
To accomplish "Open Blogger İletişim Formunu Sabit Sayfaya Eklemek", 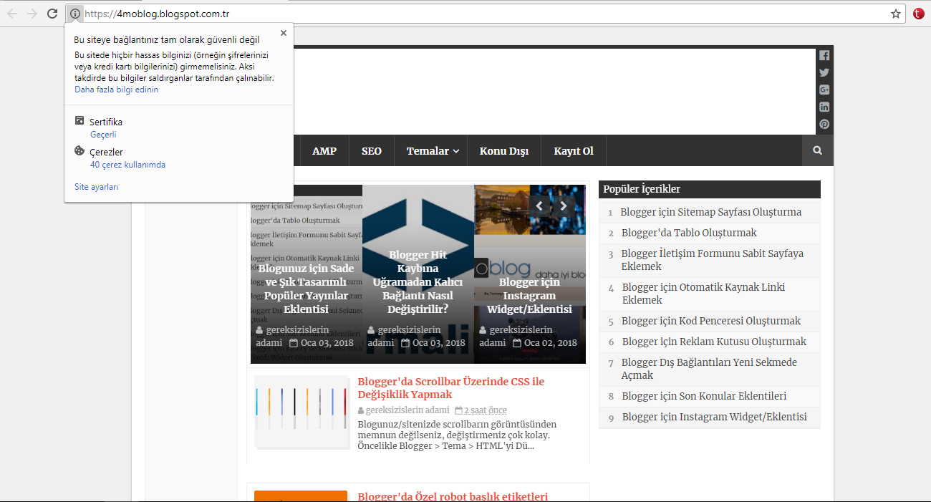I will (x=713, y=260).
